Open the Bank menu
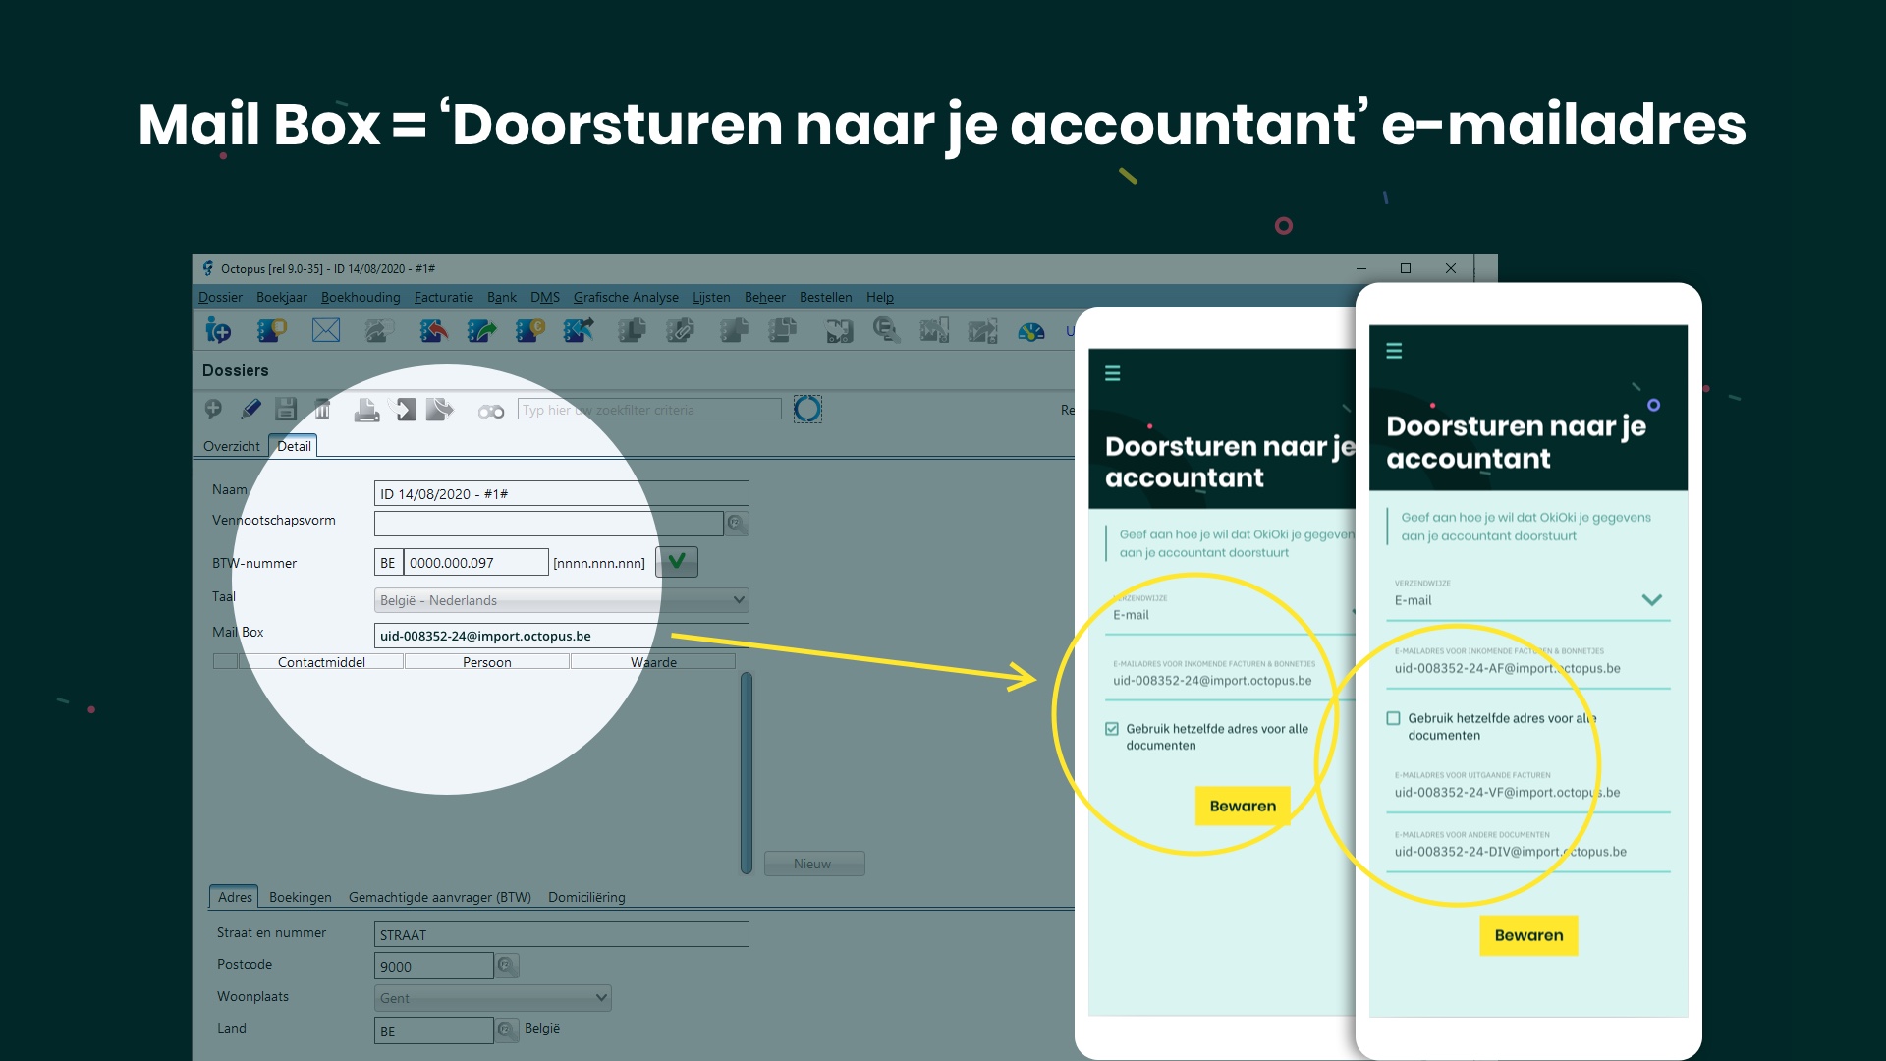 [502, 297]
